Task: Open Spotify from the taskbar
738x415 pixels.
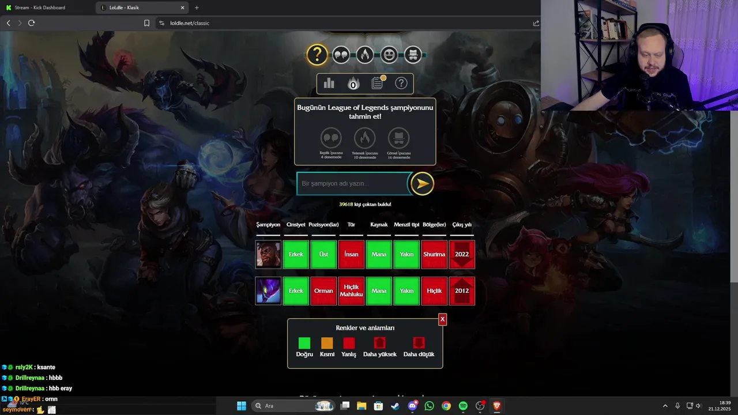Action: [x=463, y=406]
